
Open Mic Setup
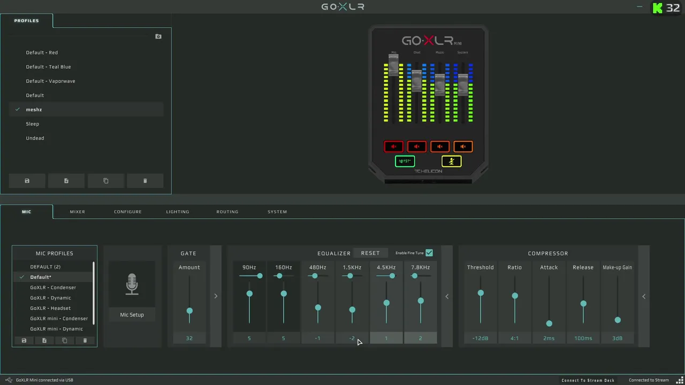[132, 314]
